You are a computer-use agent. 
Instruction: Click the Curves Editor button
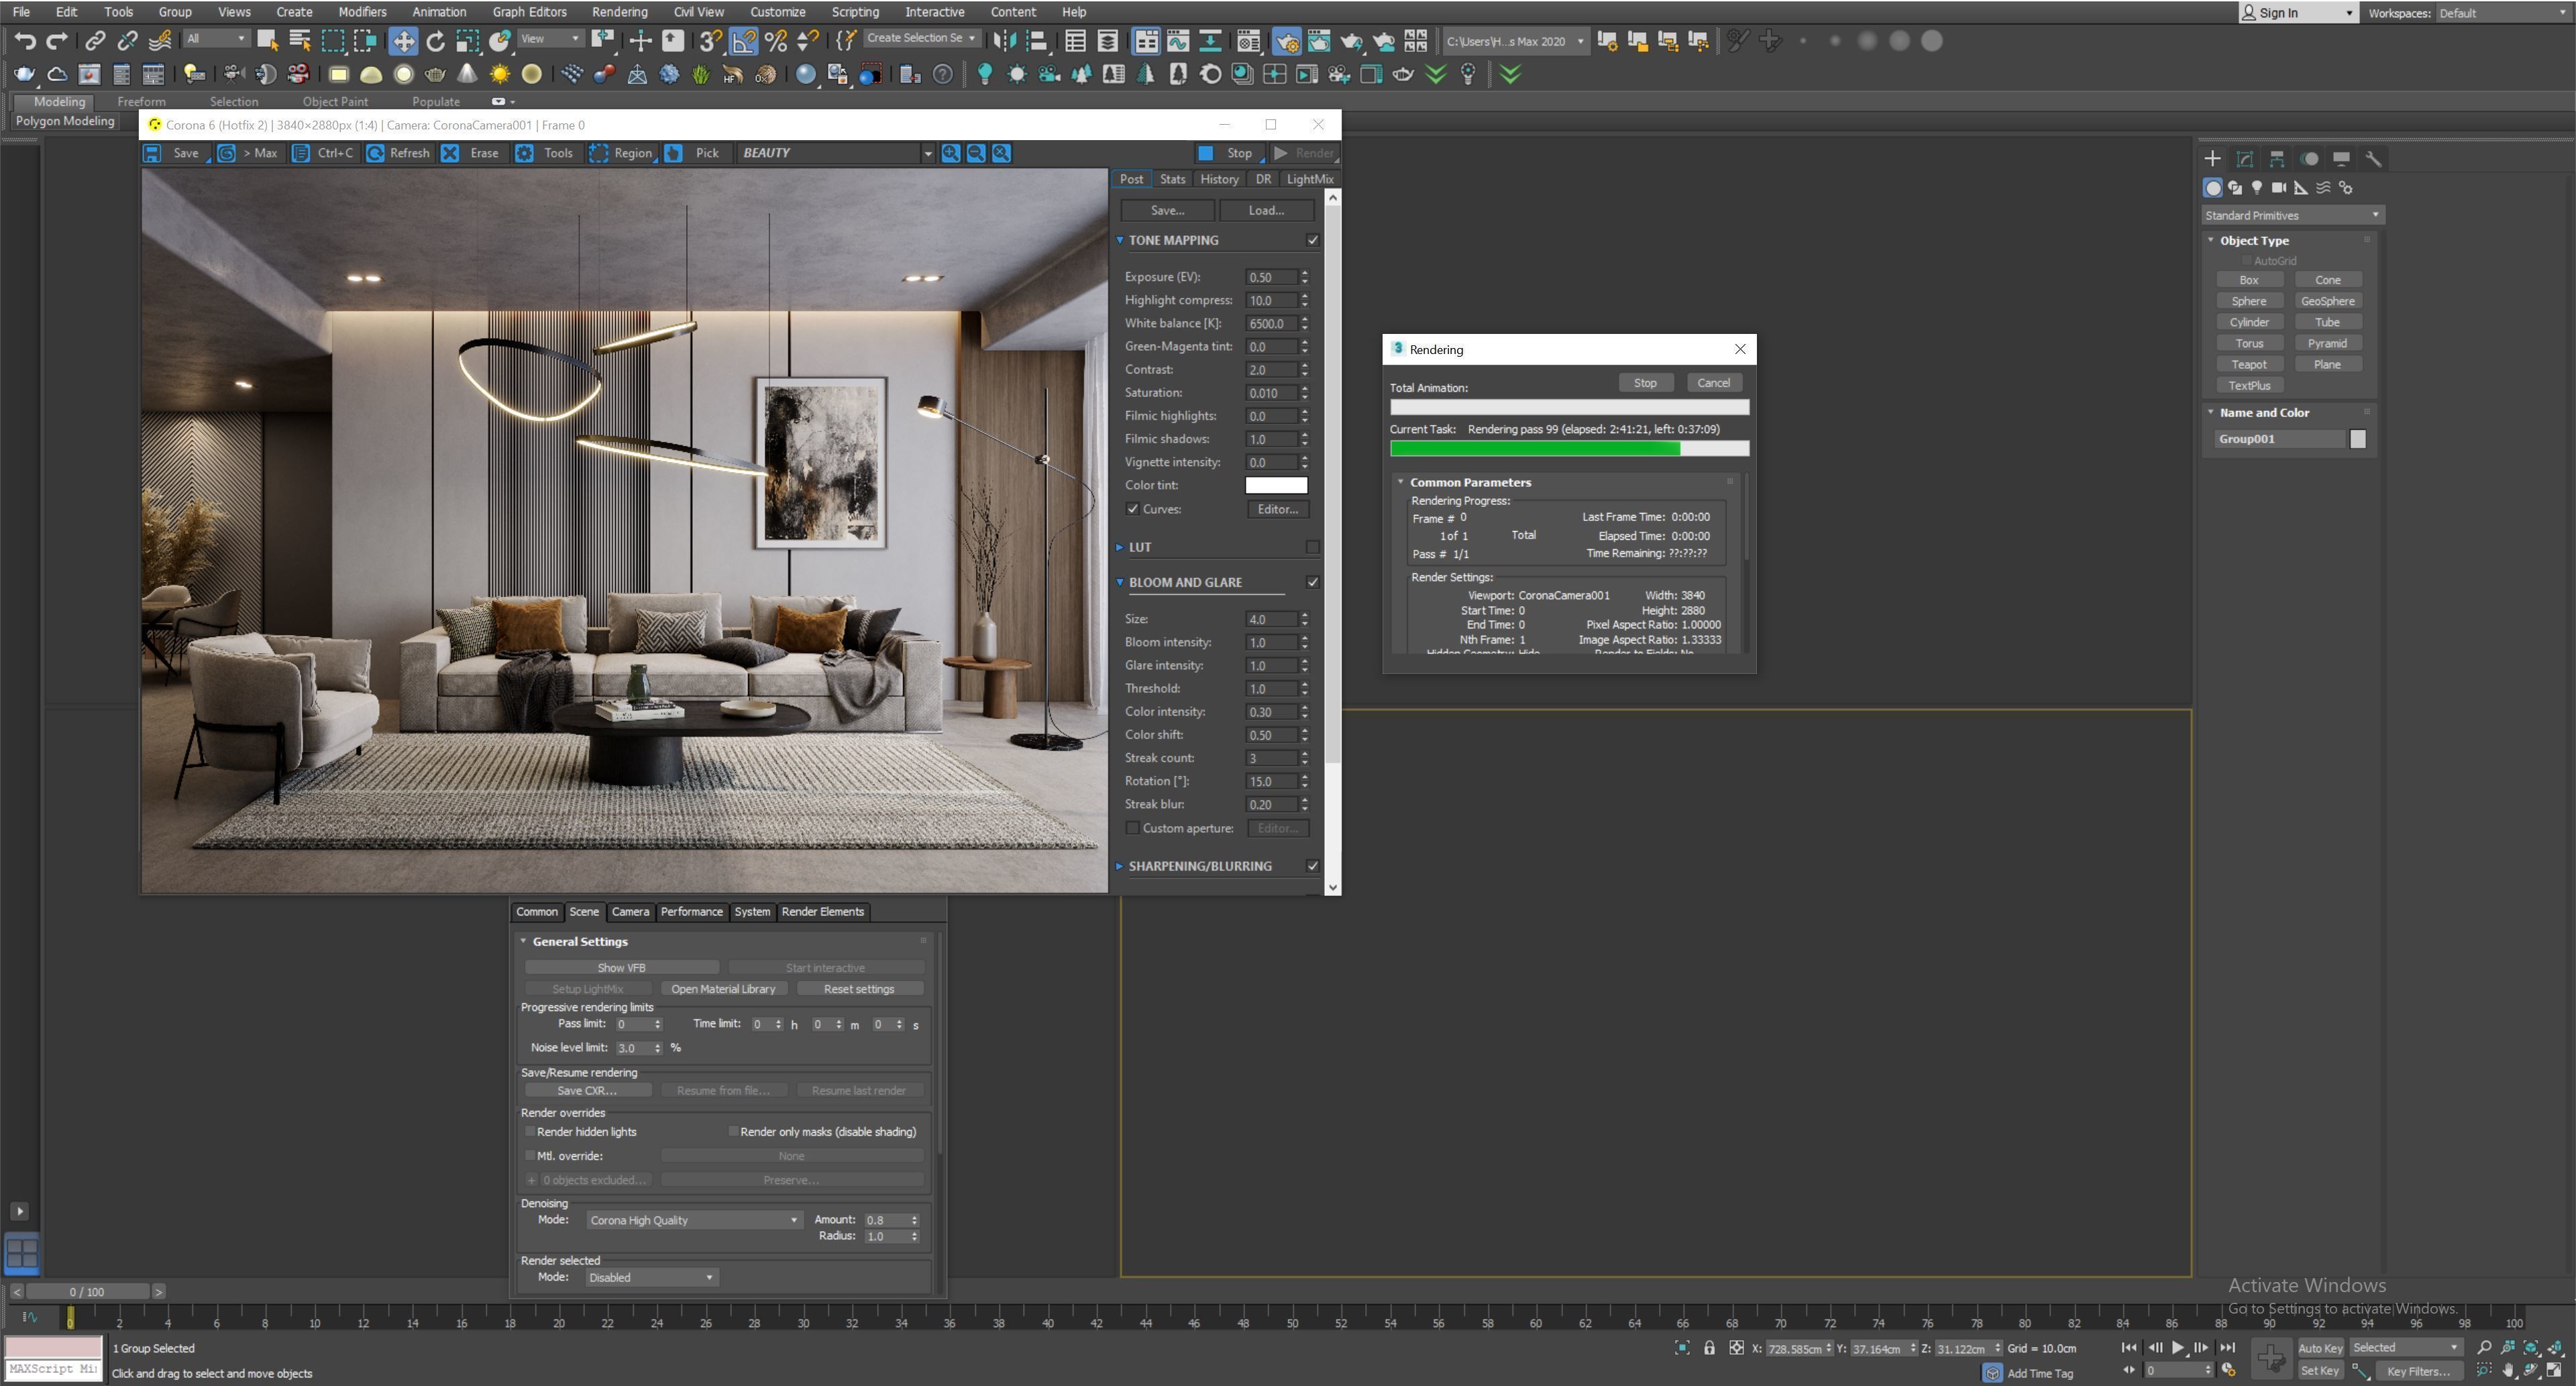pyautogui.click(x=1277, y=509)
